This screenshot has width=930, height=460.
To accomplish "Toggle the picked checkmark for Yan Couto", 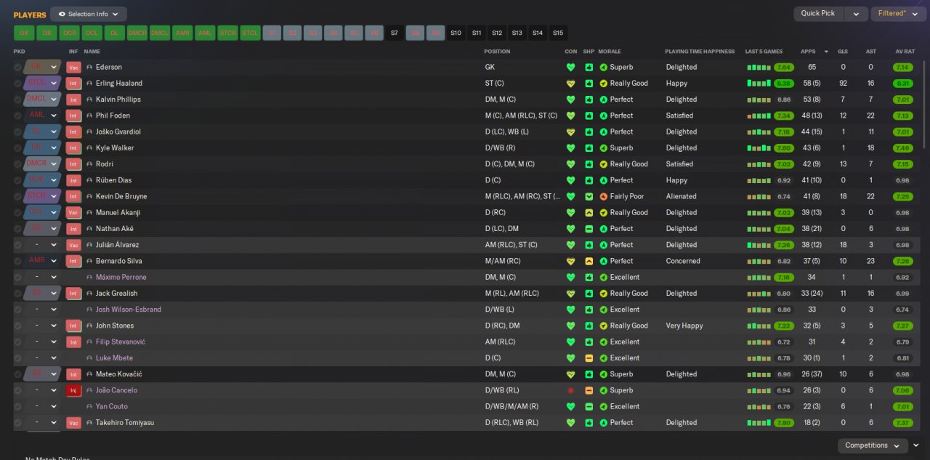I will pos(18,407).
